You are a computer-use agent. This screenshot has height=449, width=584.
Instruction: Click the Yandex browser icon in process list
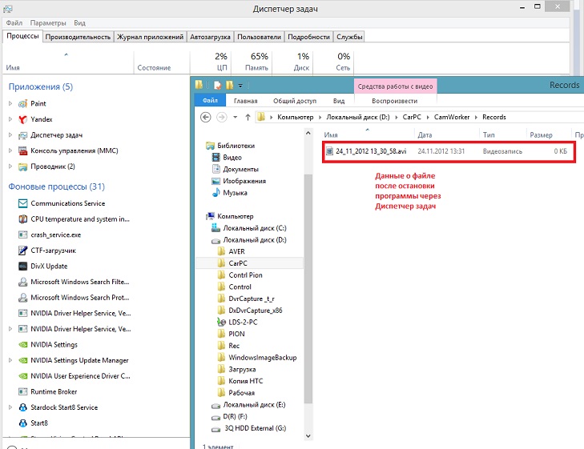[x=22, y=119]
